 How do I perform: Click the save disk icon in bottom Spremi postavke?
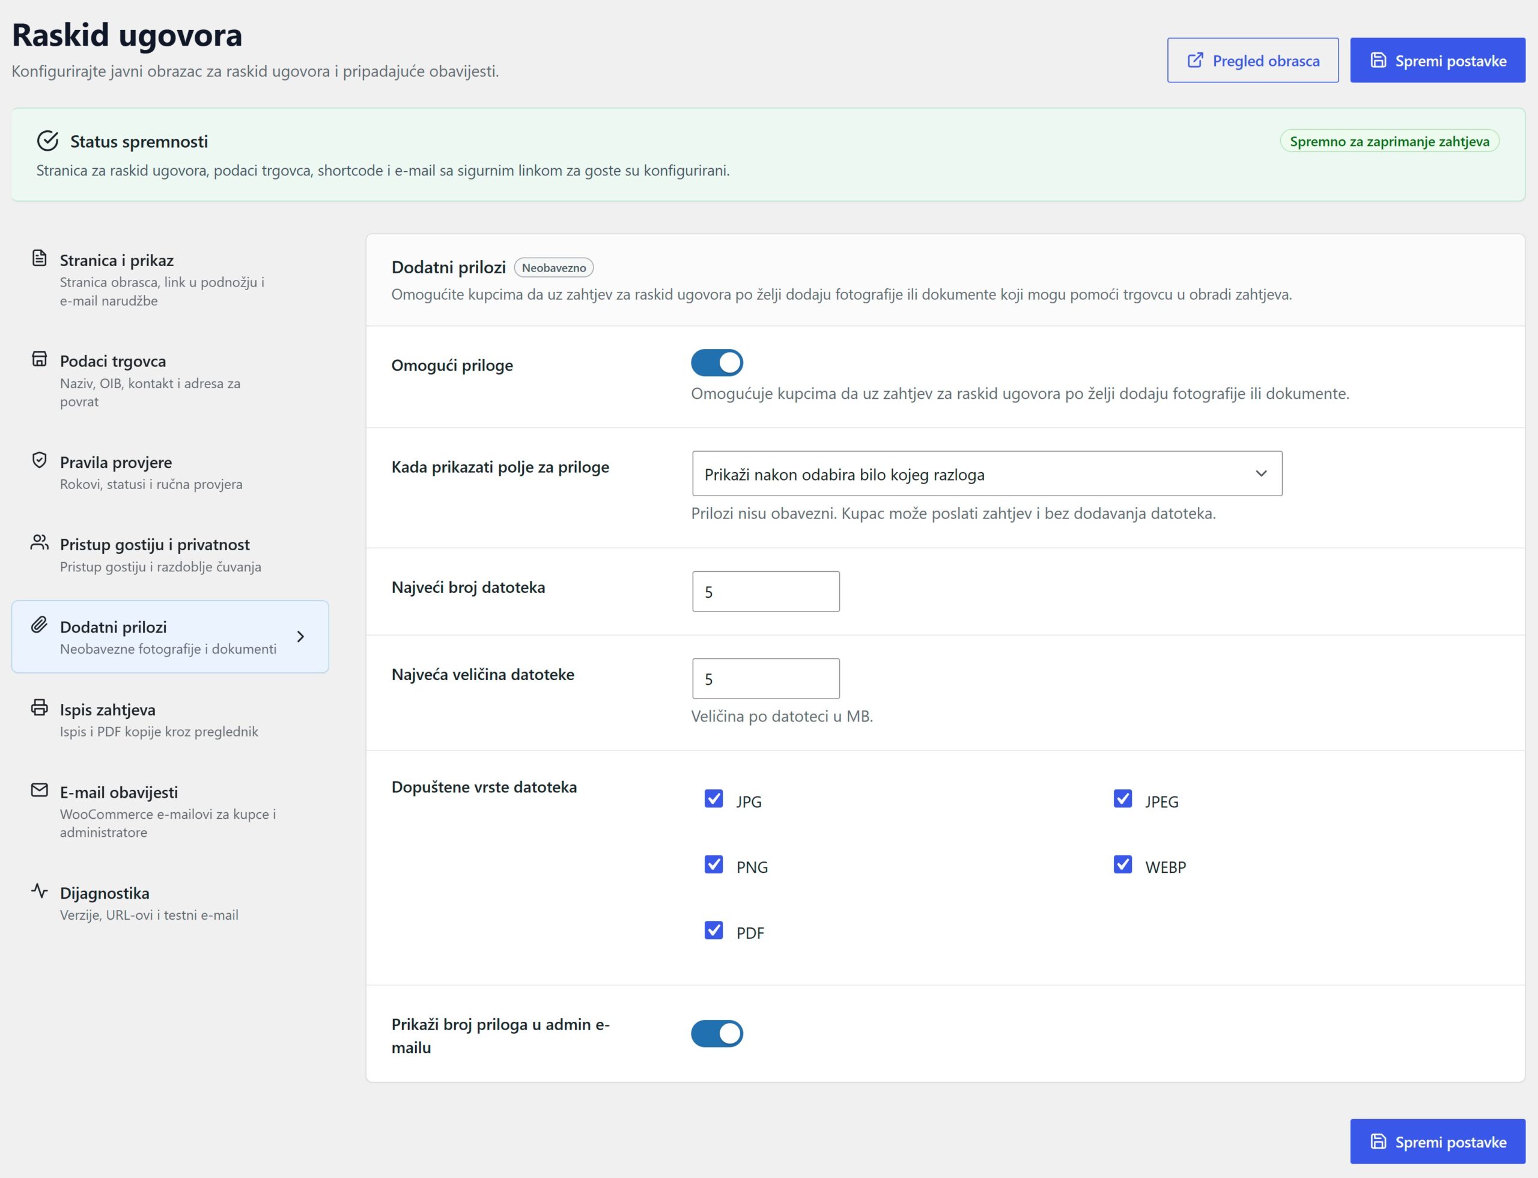(x=1378, y=1141)
